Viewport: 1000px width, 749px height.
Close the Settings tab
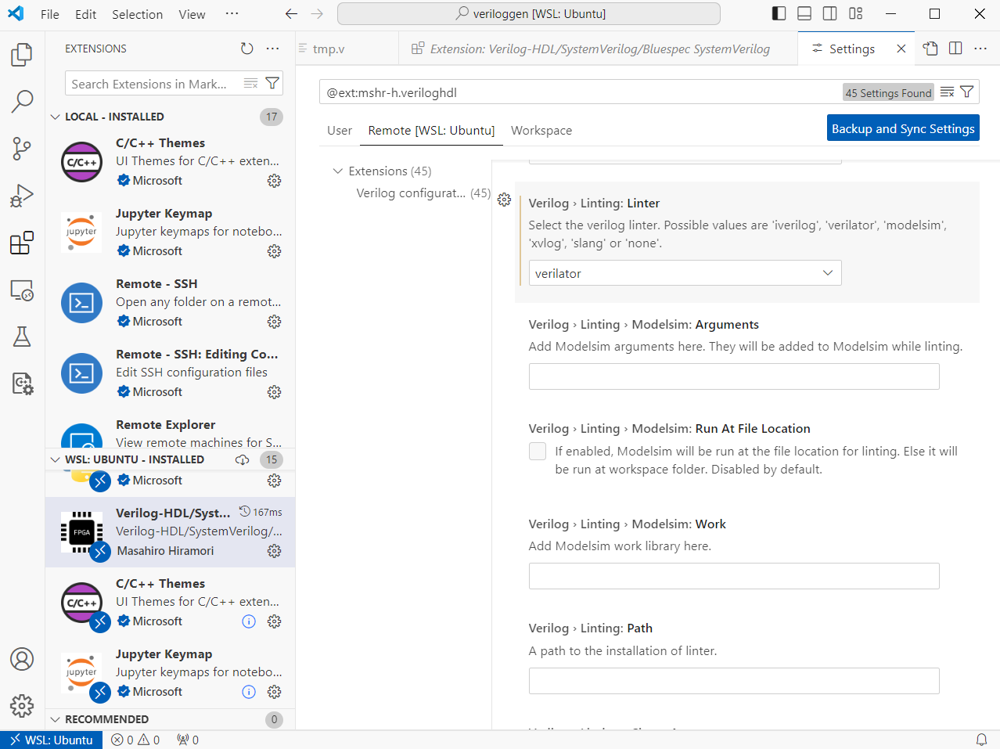[901, 49]
